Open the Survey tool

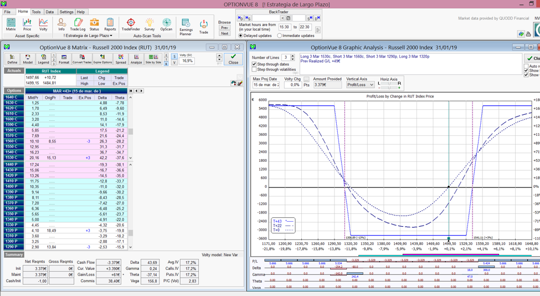point(150,24)
